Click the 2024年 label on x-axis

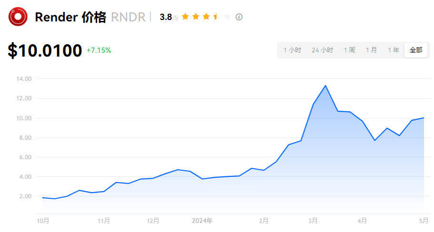(x=202, y=221)
